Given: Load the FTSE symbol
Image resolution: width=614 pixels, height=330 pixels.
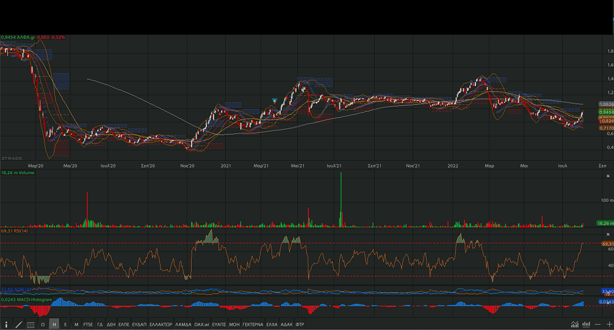Looking at the screenshot, I should point(88,325).
